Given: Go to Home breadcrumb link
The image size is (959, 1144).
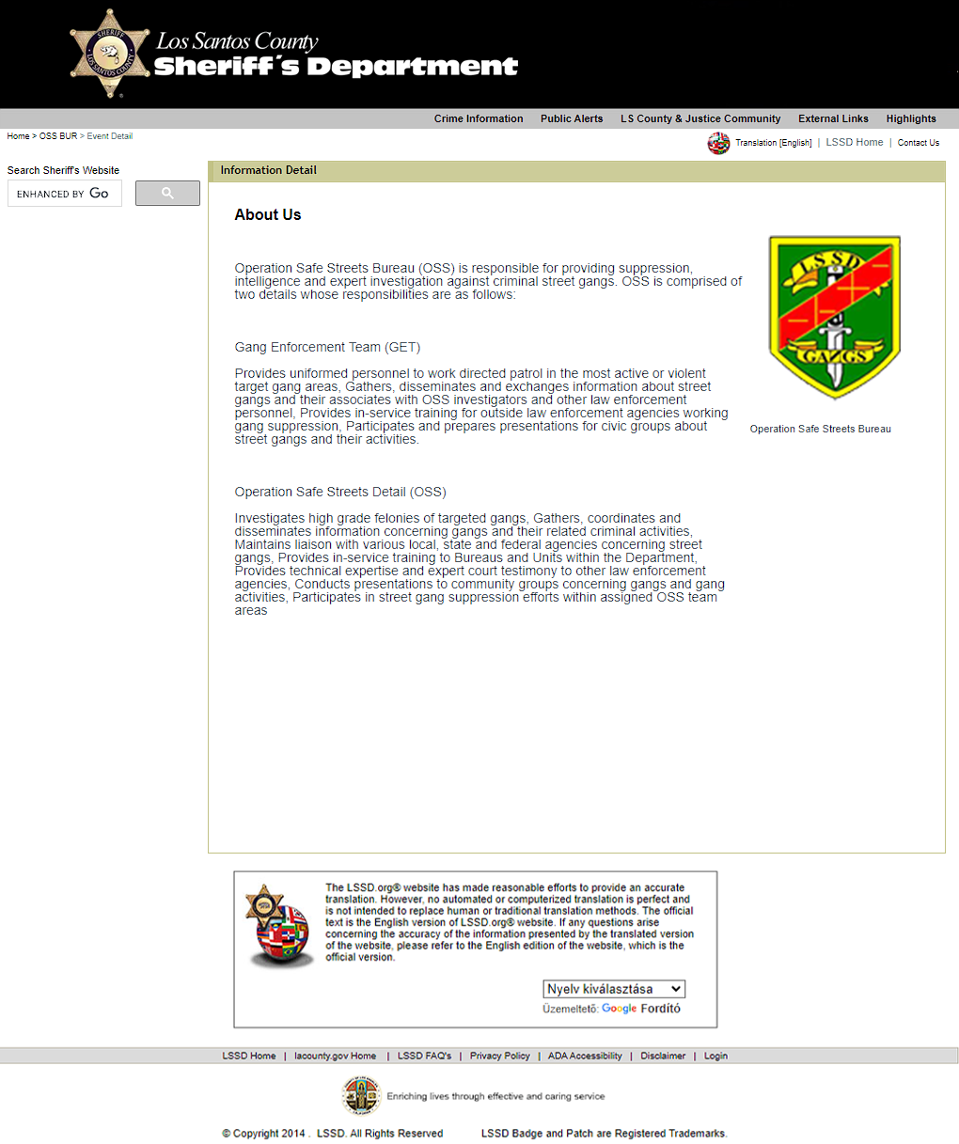Looking at the screenshot, I should 18,136.
